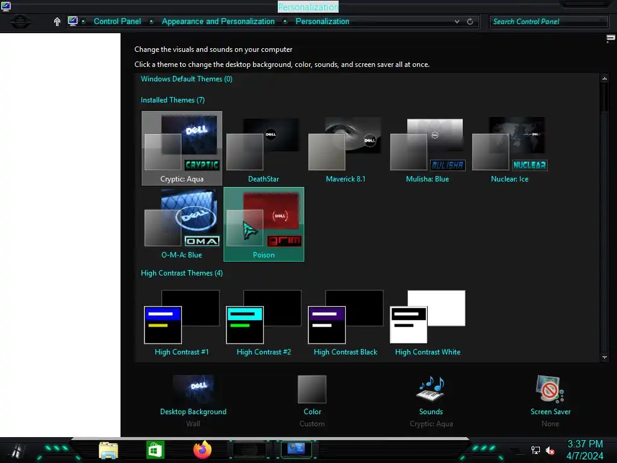Apply High Contrast Black theme
The height and width of the screenshot is (463, 617).
pos(345,323)
